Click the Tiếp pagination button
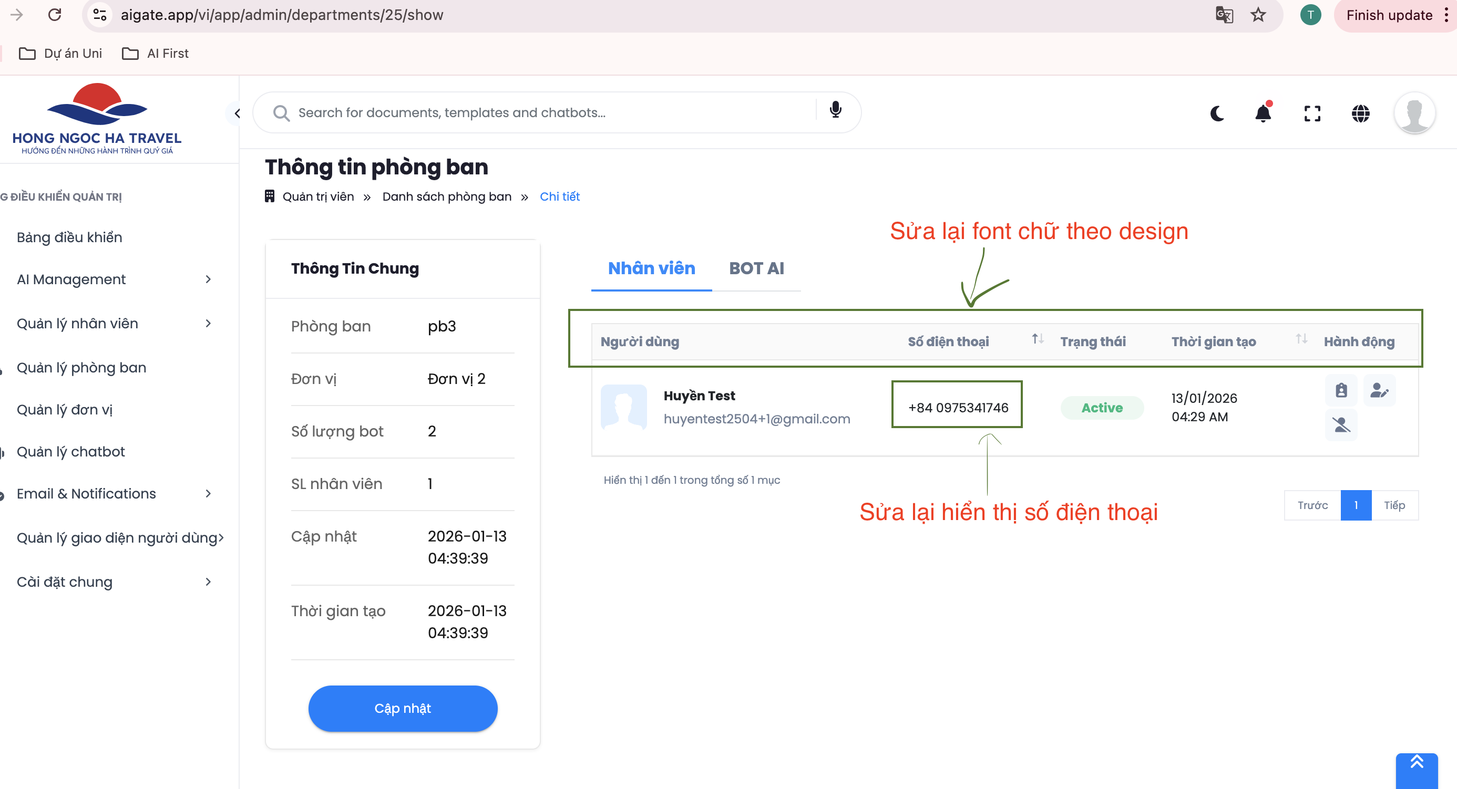1457x789 pixels. (x=1394, y=505)
